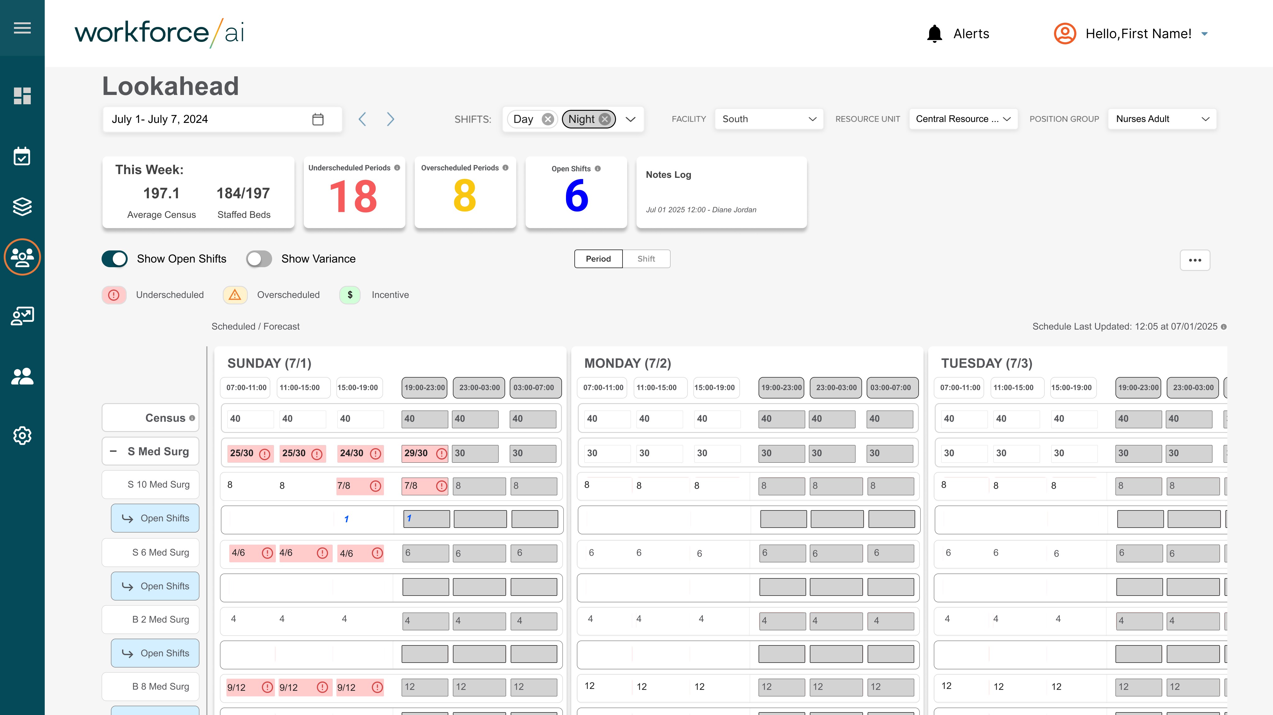Open the stacked layers sidebar icon
The width and height of the screenshot is (1273, 715).
[x=22, y=206]
